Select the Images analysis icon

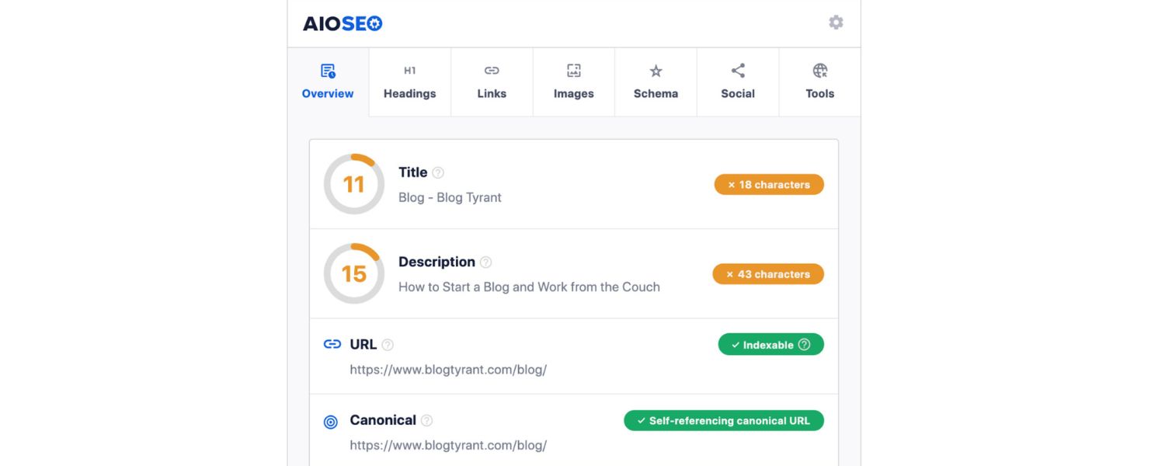point(573,70)
